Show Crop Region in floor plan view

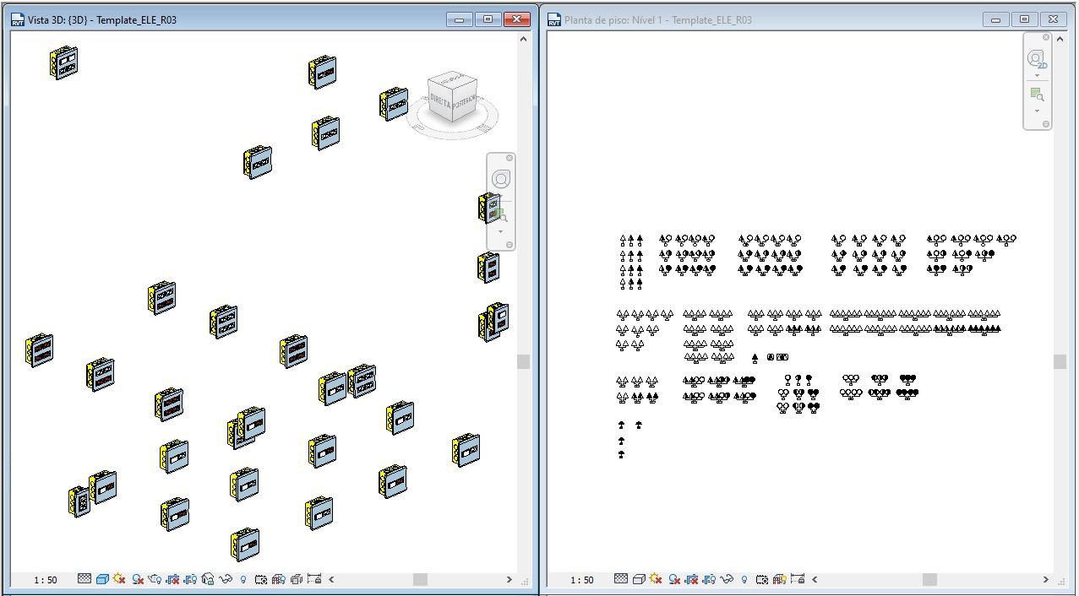[709, 579]
